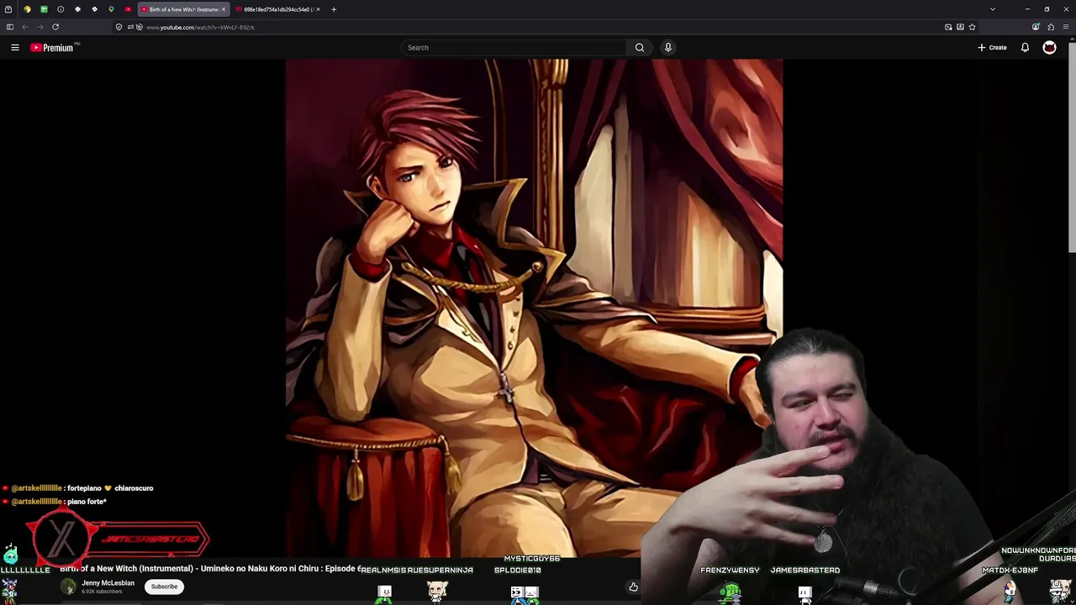Click the video player artwork to pause
Image resolution: width=1076 pixels, height=605 pixels.
534,307
